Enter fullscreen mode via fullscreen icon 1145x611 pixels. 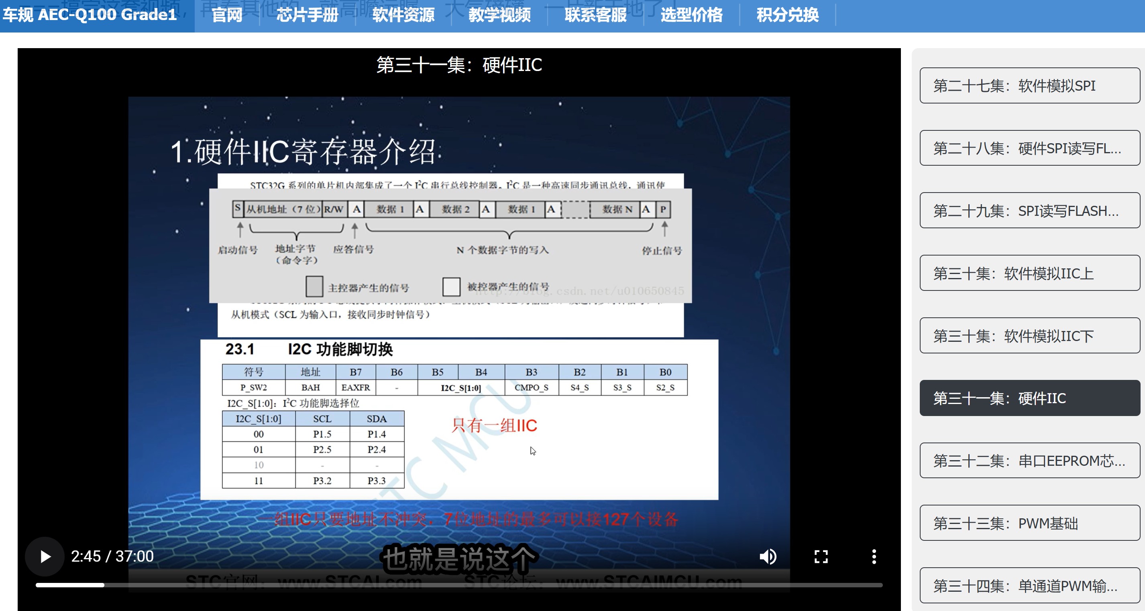pyautogui.click(x=821, y=556)
